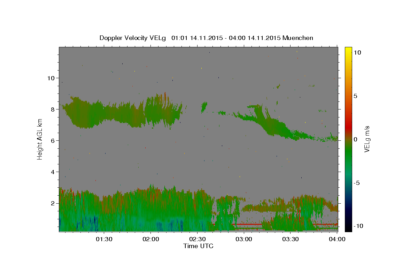Viewport: 418px width, 278px height.
Task: Click the colorbar tick label -10
Action: coord(358,226)
